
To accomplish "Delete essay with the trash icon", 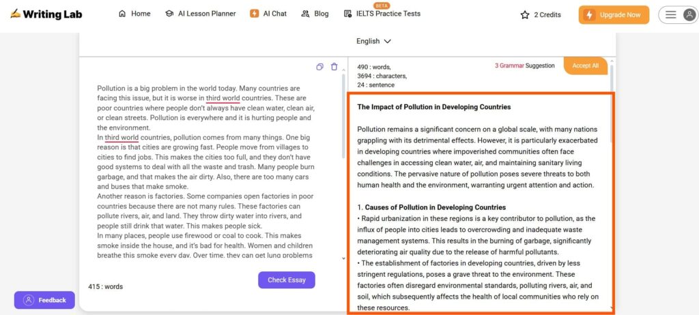I will [334, 67].
